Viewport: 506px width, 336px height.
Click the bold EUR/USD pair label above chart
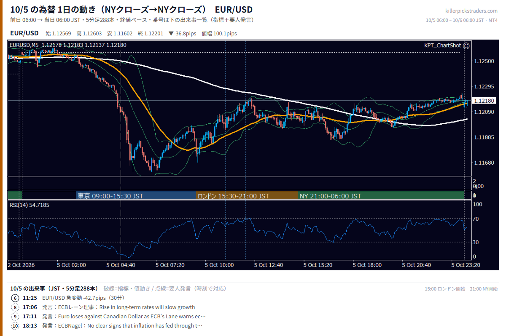pos(24,33)
